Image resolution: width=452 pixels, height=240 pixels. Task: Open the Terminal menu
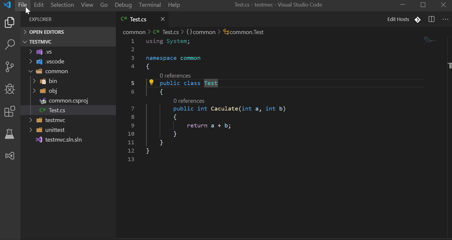pos(150,5)
